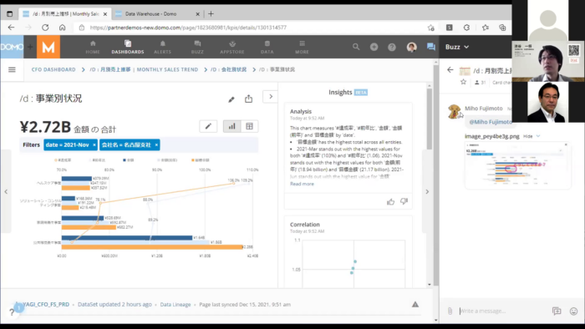Like the Analysis insight thumbs up
585x329 pixels.
pos(390,201)
